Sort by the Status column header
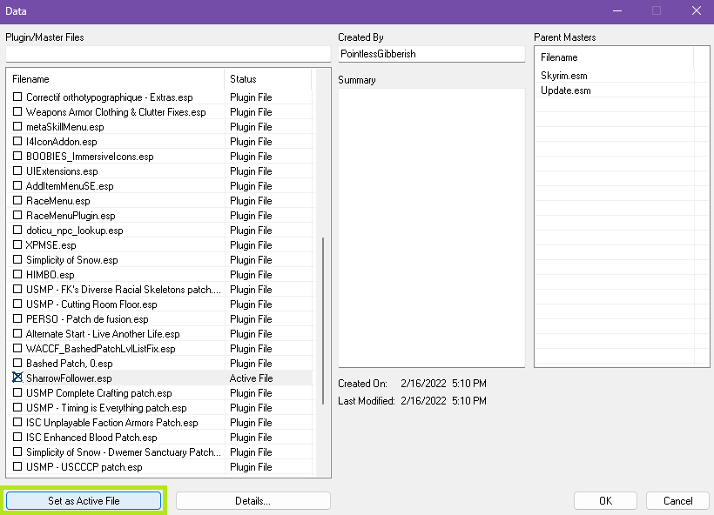Viewport: 714px width, 515px height. click(268, 79)
